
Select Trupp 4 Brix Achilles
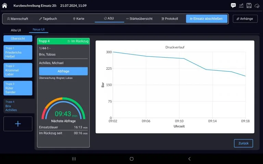pyautogui.click(x=18, y=106)
